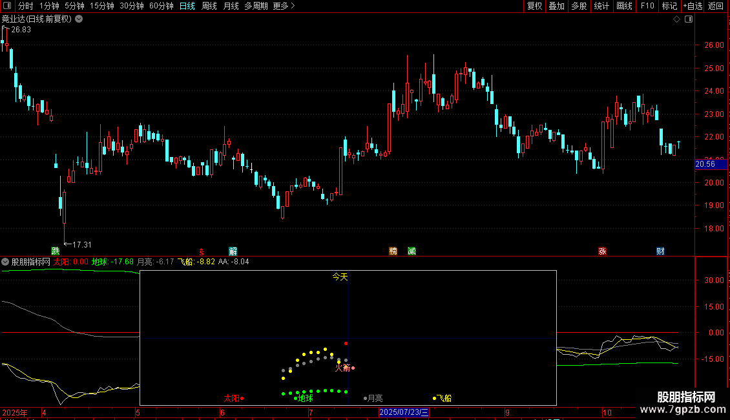Click the AA: -8.04 indicator value
730x420 pixels.
click(234, 262)
